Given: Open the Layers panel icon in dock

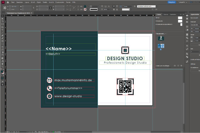Looking at the screenshot, I should pos(187,19).
